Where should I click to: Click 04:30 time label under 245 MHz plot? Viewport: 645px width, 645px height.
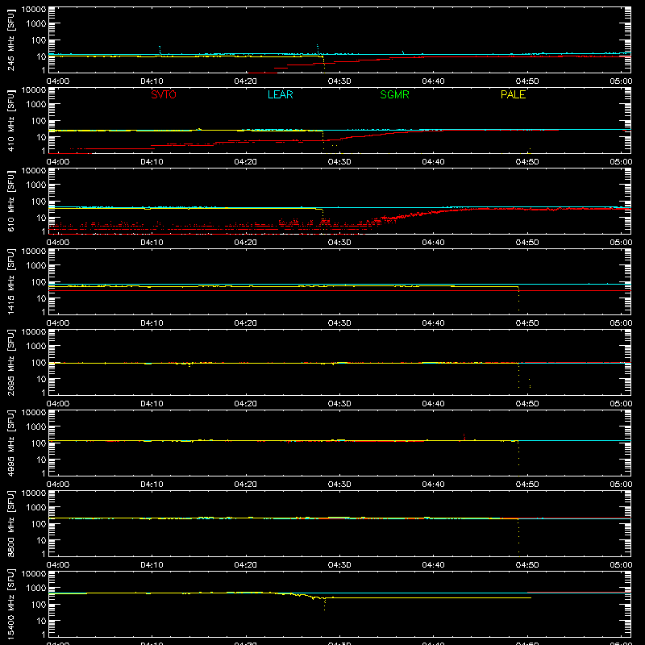point(339,81)
